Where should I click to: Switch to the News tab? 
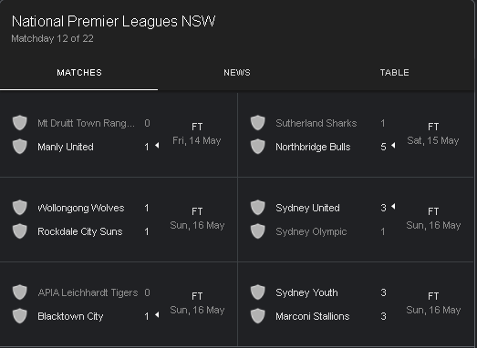pos(237,73)
